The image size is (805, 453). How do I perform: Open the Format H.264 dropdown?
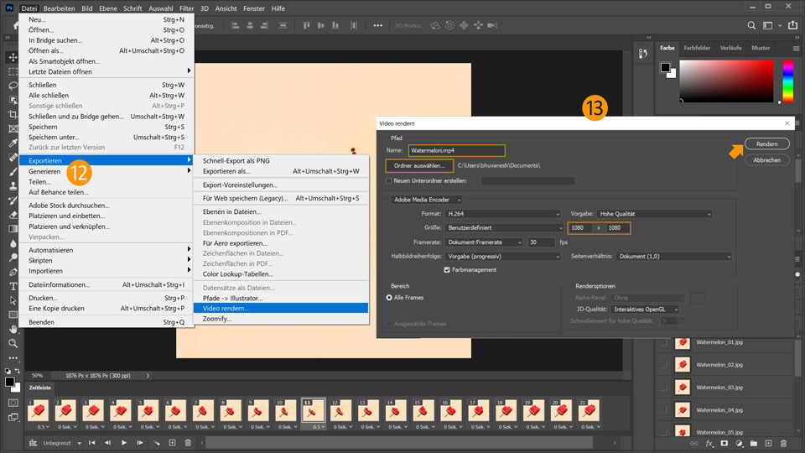pos(502,214)
